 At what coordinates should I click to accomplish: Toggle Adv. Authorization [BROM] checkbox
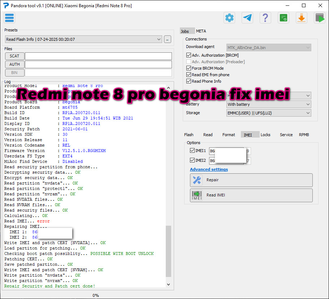[x=189, y=55]
